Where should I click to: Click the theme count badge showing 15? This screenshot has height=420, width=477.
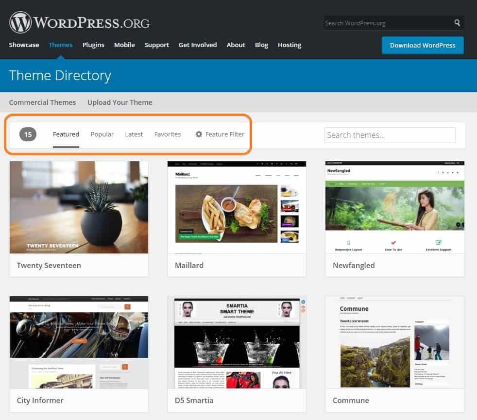point(28,134)
